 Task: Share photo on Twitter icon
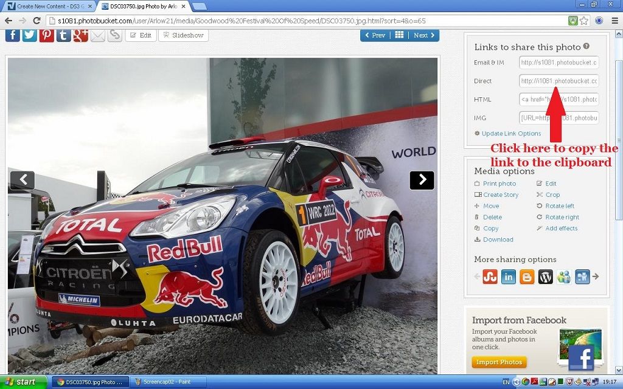(29, 35)
